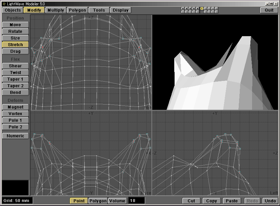
Task: Choose the Rotate tool
Action: point(15,32)
